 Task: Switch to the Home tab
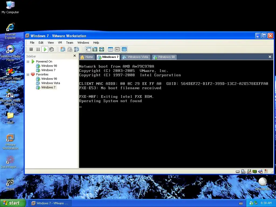pyautogui.click(x=87, y=57)
